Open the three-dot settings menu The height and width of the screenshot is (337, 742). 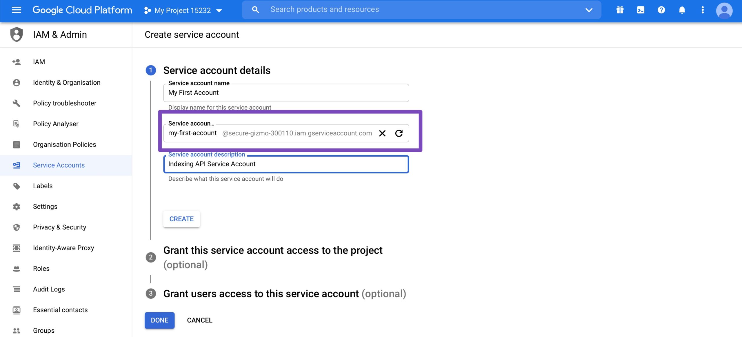click(703, 10)
